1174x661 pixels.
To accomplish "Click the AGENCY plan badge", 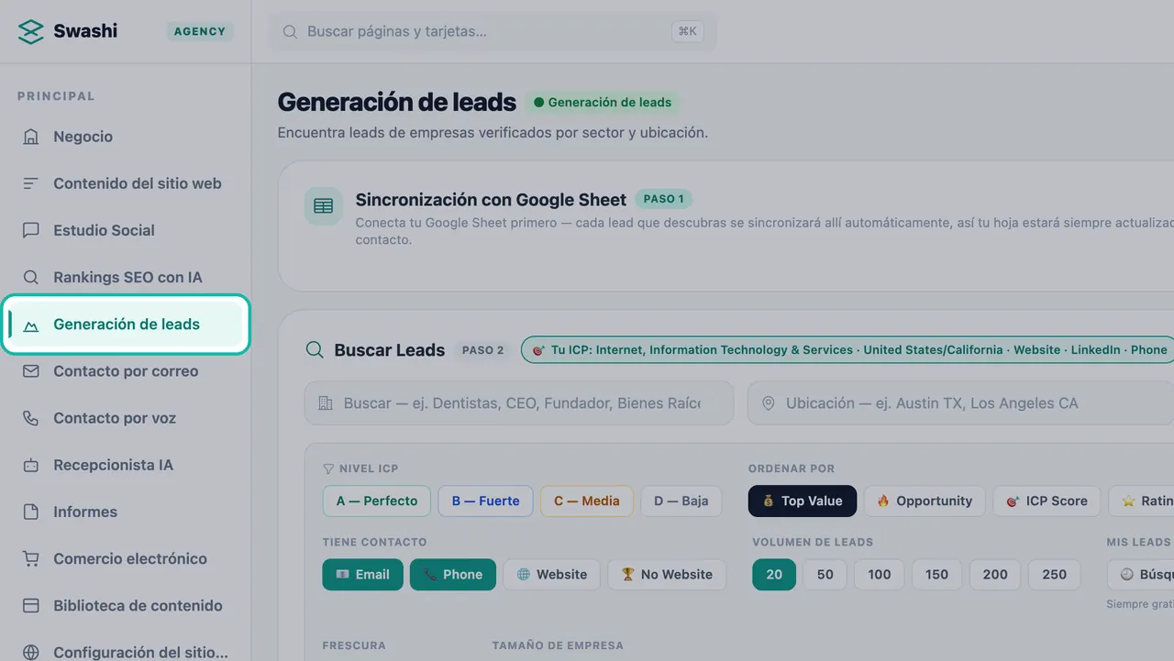I will [200, 31].
